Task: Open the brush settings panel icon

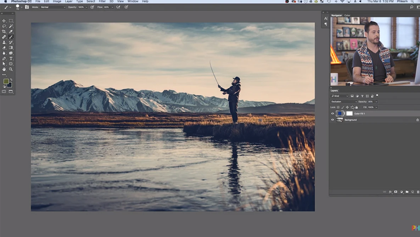Action: coord(27,7)
